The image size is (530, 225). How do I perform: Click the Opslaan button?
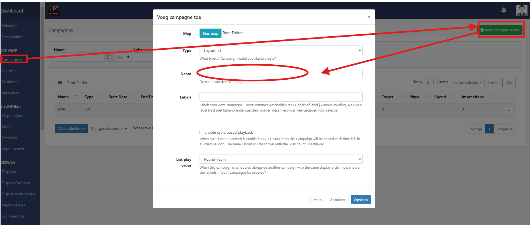coord(360,200)
